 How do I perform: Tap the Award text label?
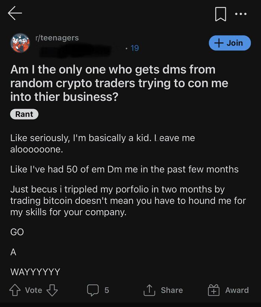click(238, 290)
